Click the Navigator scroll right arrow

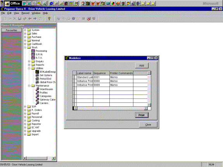[x=54, y=158]
